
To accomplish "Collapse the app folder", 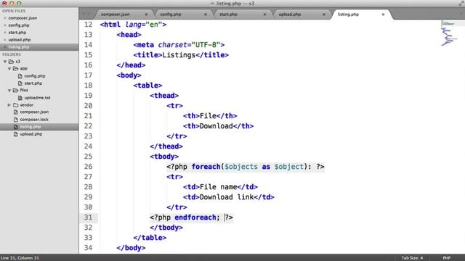I will coord(9,69).
